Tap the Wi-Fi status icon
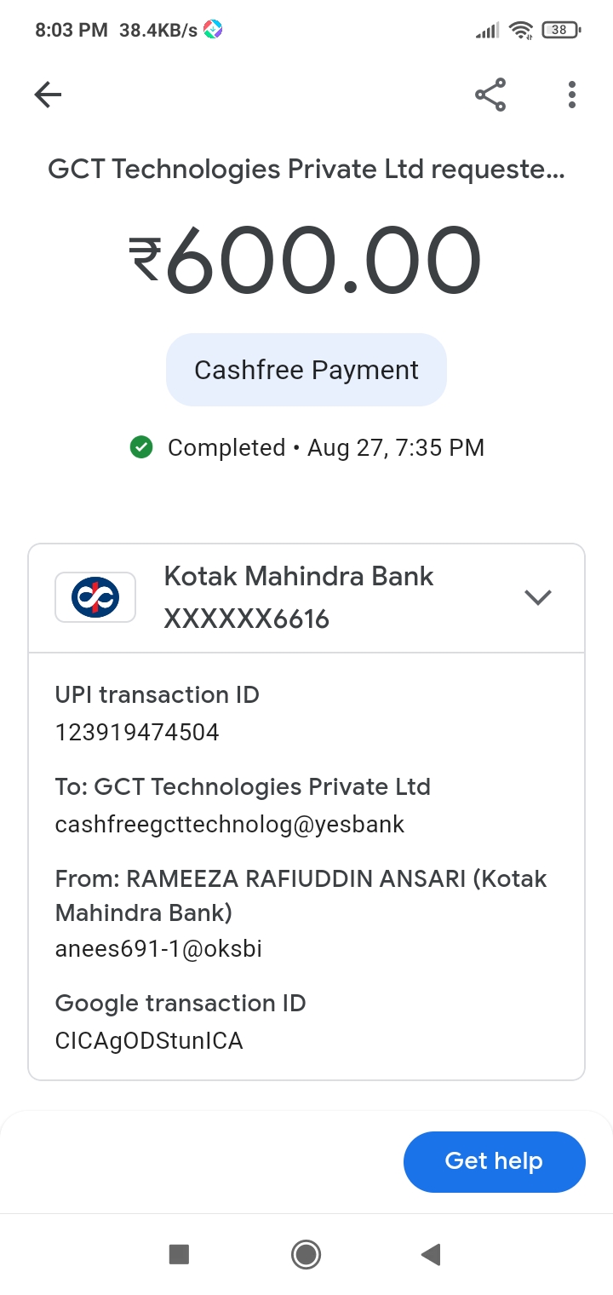 pyautogui.click(x=519, y=31)
